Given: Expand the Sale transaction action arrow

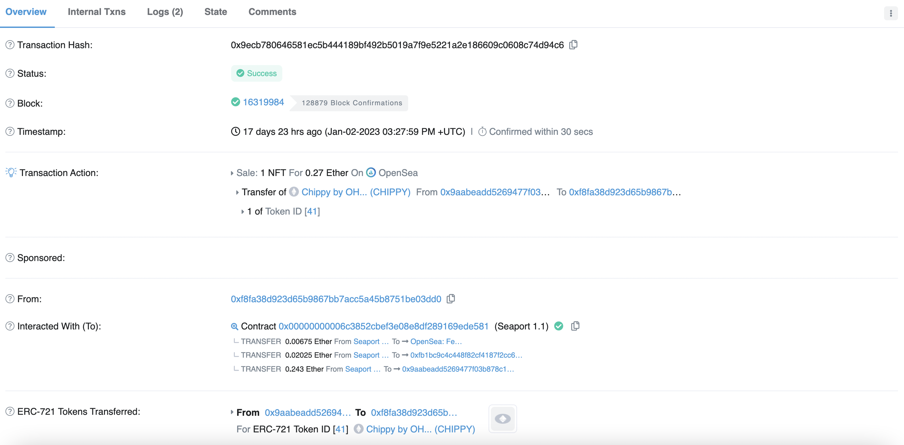Looking at the screenshot, I should 232,173.
